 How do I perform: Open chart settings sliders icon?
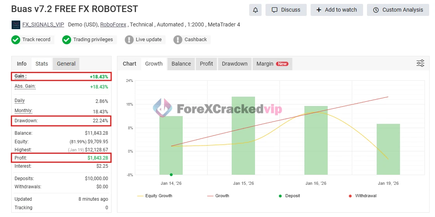click(x=420, y=64)
